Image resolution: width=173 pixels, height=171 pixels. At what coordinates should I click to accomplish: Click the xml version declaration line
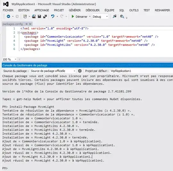(54, 28)
